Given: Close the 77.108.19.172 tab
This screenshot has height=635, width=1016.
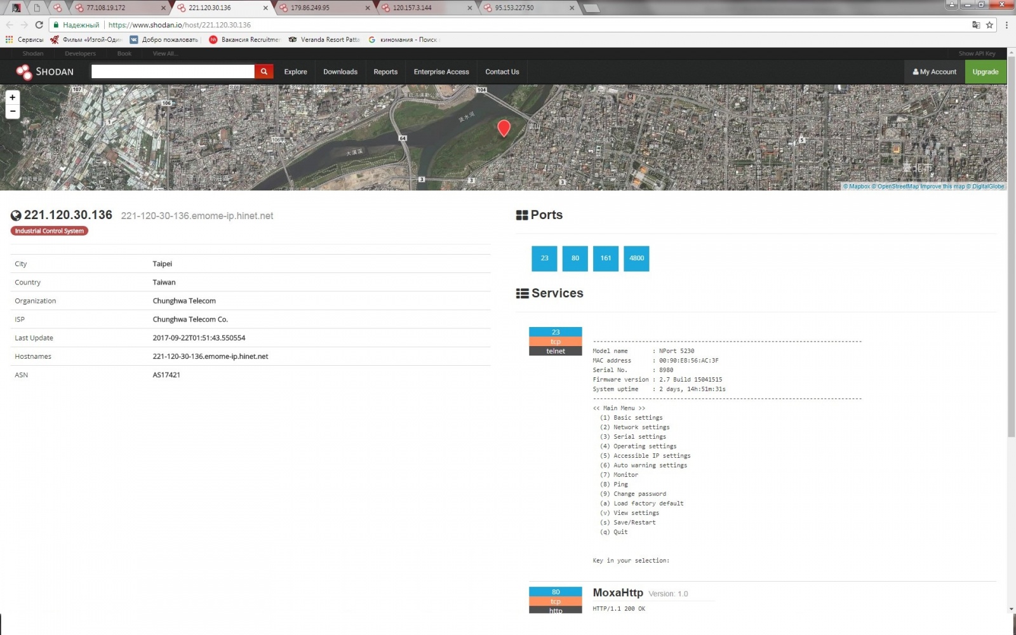Looking at the screenshot, I should 163,8.
